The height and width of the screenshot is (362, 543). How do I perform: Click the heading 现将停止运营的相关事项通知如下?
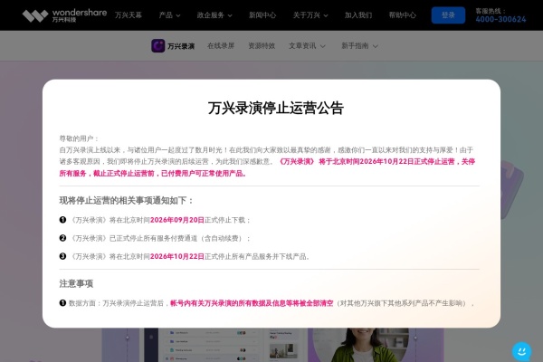tap(126, 201)
